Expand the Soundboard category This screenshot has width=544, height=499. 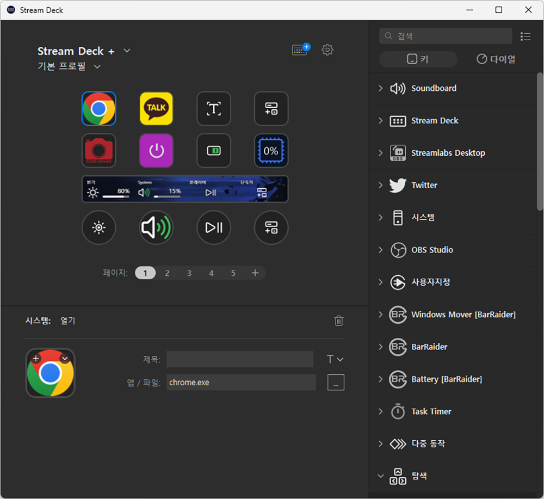point(381,89)
